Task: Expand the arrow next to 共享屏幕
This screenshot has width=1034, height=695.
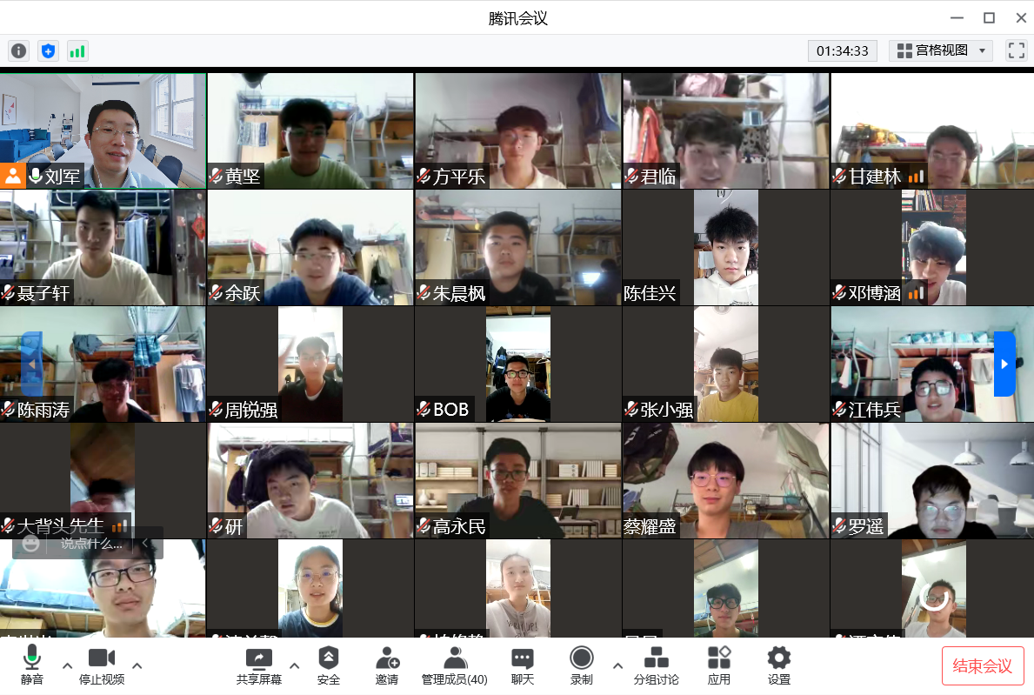Action: 294,665
